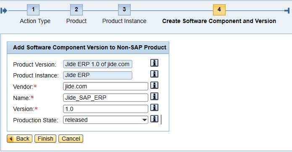The image size is (292, 152).
Task: Focus the Vendor input containing jide.com
Action: point(105,87)
